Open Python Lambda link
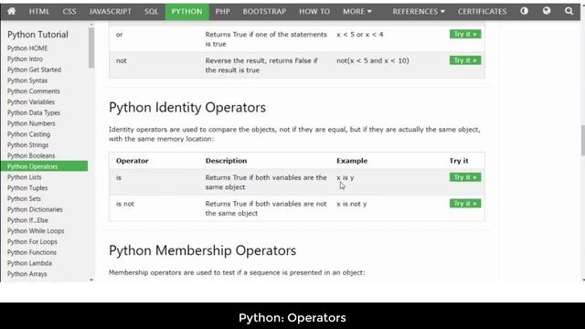 pyautogui.click(x=29, y=263)
